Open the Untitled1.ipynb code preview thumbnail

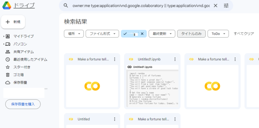152,86
